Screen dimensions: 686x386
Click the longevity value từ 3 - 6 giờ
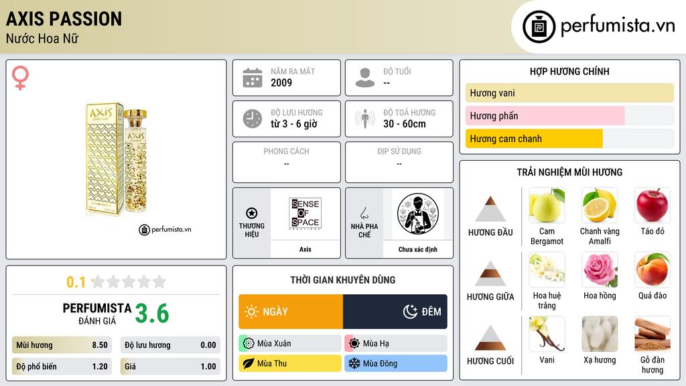294,124
